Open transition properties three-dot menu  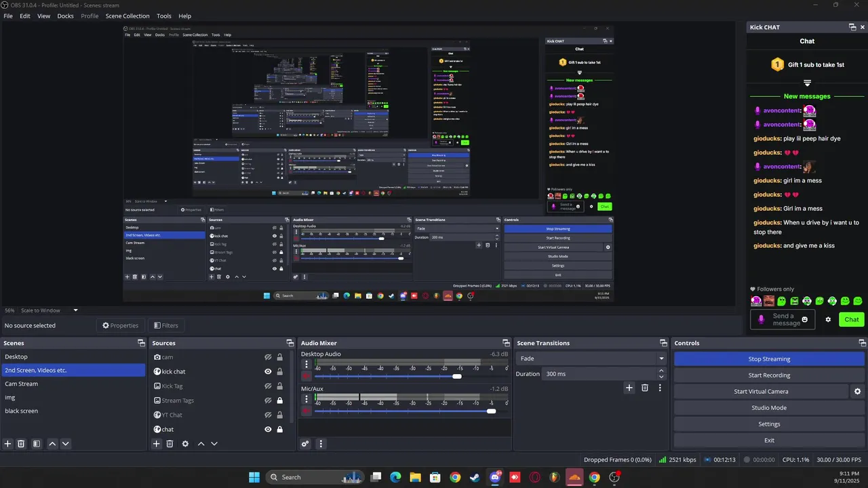coord(660,388)
